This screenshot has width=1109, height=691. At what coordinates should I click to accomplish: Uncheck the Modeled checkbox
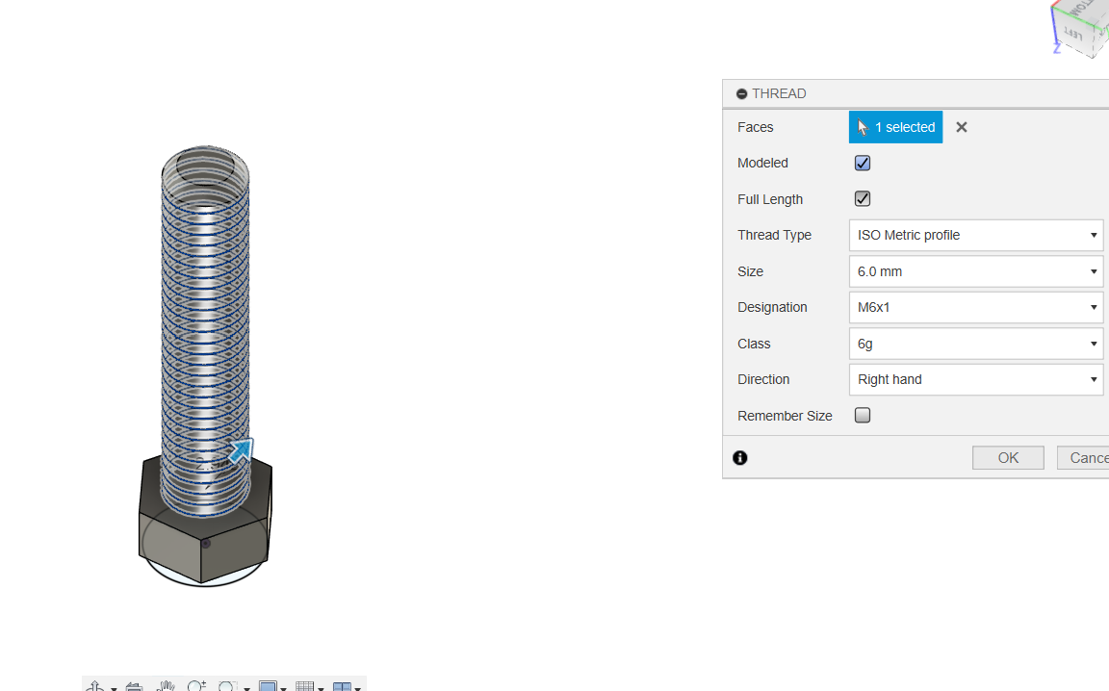point(863,163)
